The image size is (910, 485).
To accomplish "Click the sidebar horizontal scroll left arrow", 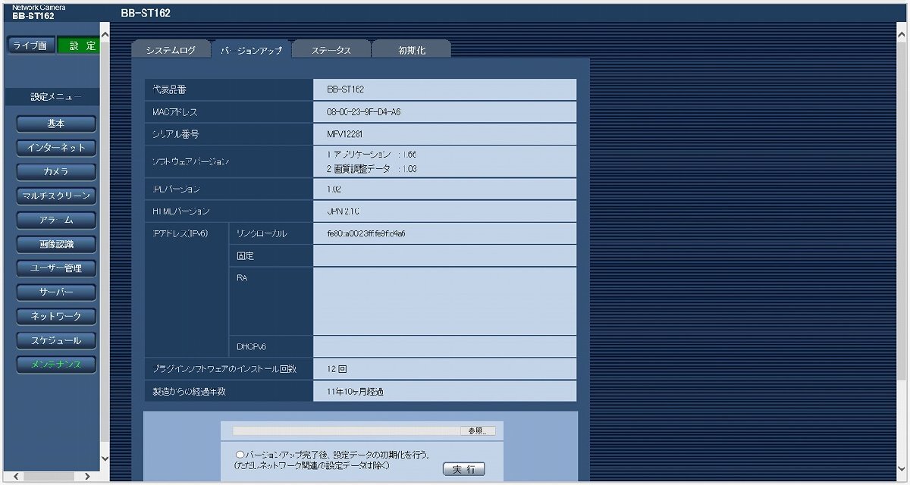I will point(17,476).
